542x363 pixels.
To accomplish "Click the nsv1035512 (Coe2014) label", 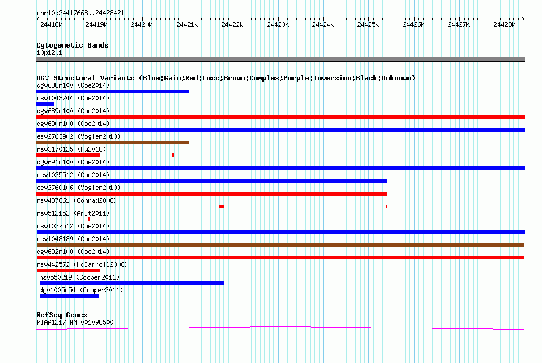I will (x=73, y=175).
